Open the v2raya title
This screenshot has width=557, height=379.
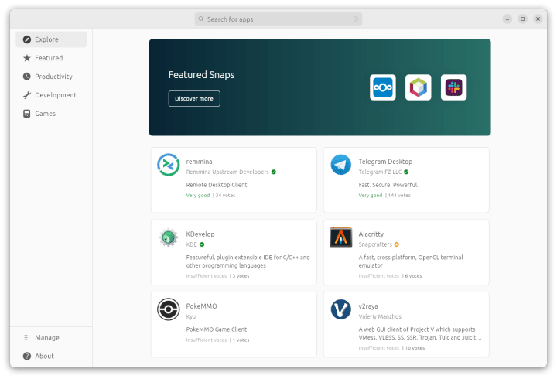pos(368,306)
